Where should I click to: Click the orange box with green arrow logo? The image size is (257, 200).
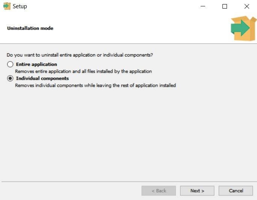tap(243, 28)
